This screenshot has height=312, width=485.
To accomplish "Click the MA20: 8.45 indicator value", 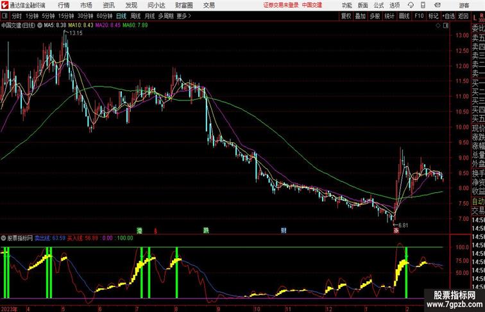I will tap(108, 26).
